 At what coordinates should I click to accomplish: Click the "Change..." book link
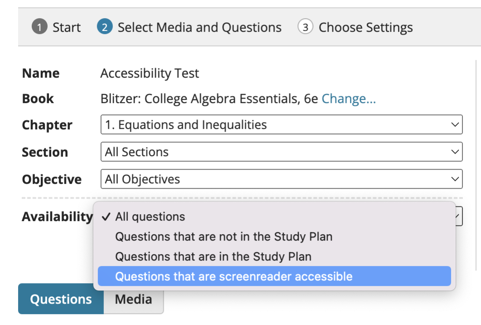(349, 99)
